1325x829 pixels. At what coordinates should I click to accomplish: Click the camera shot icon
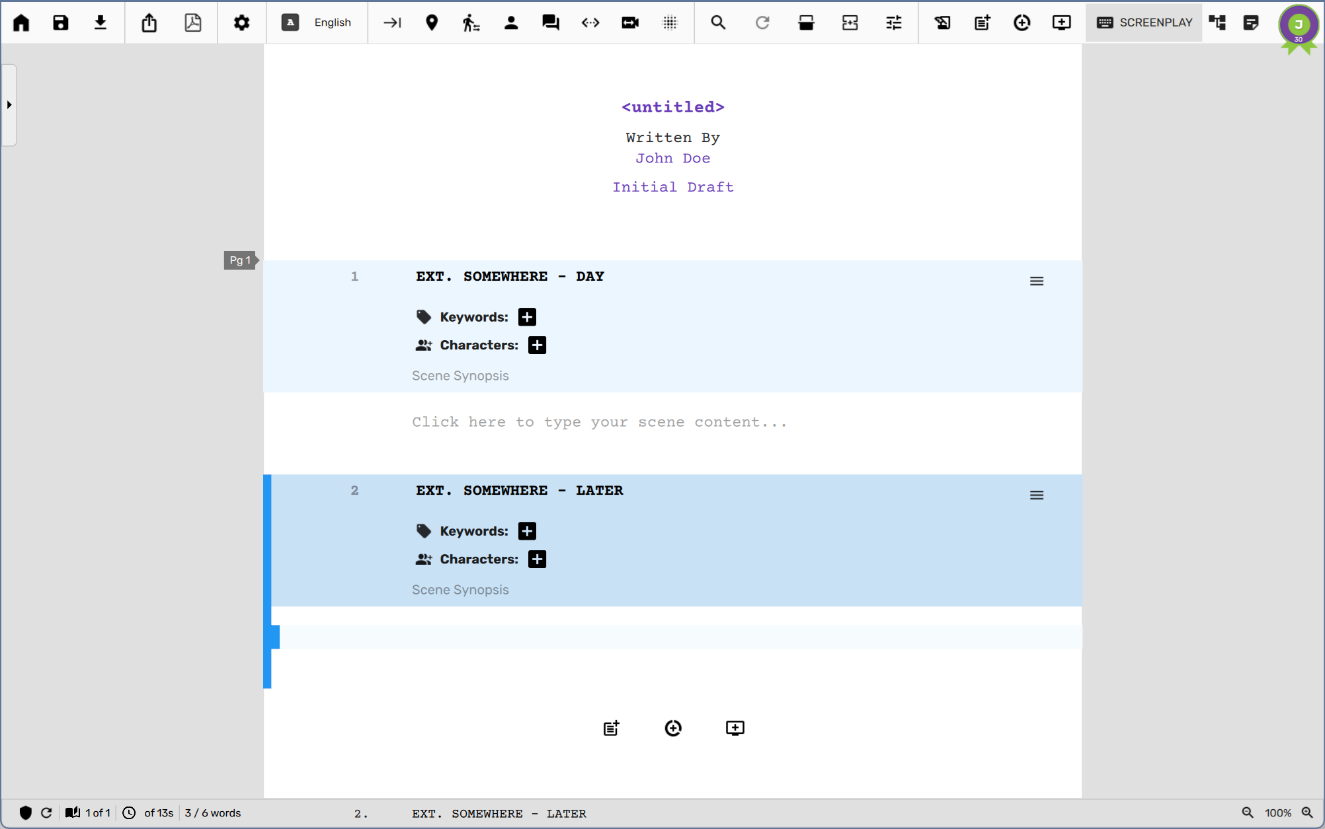pos(630,22)
